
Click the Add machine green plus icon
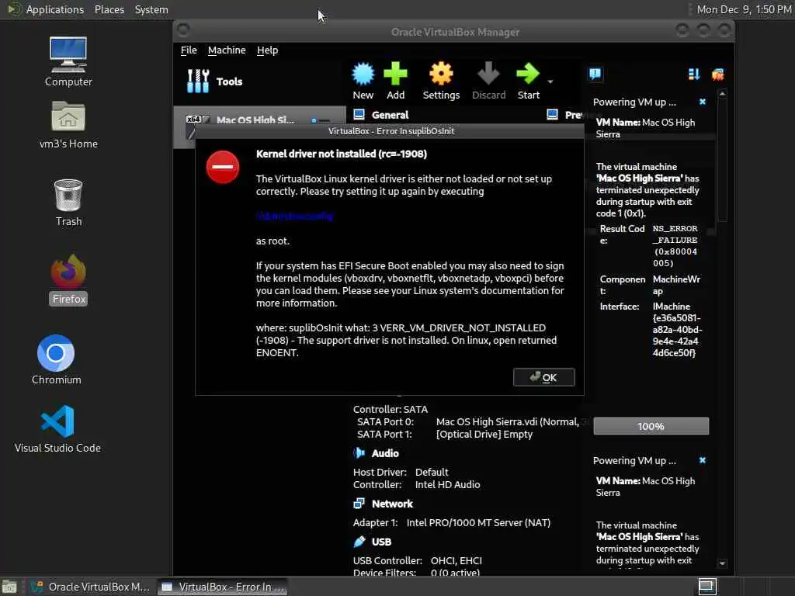395,81
